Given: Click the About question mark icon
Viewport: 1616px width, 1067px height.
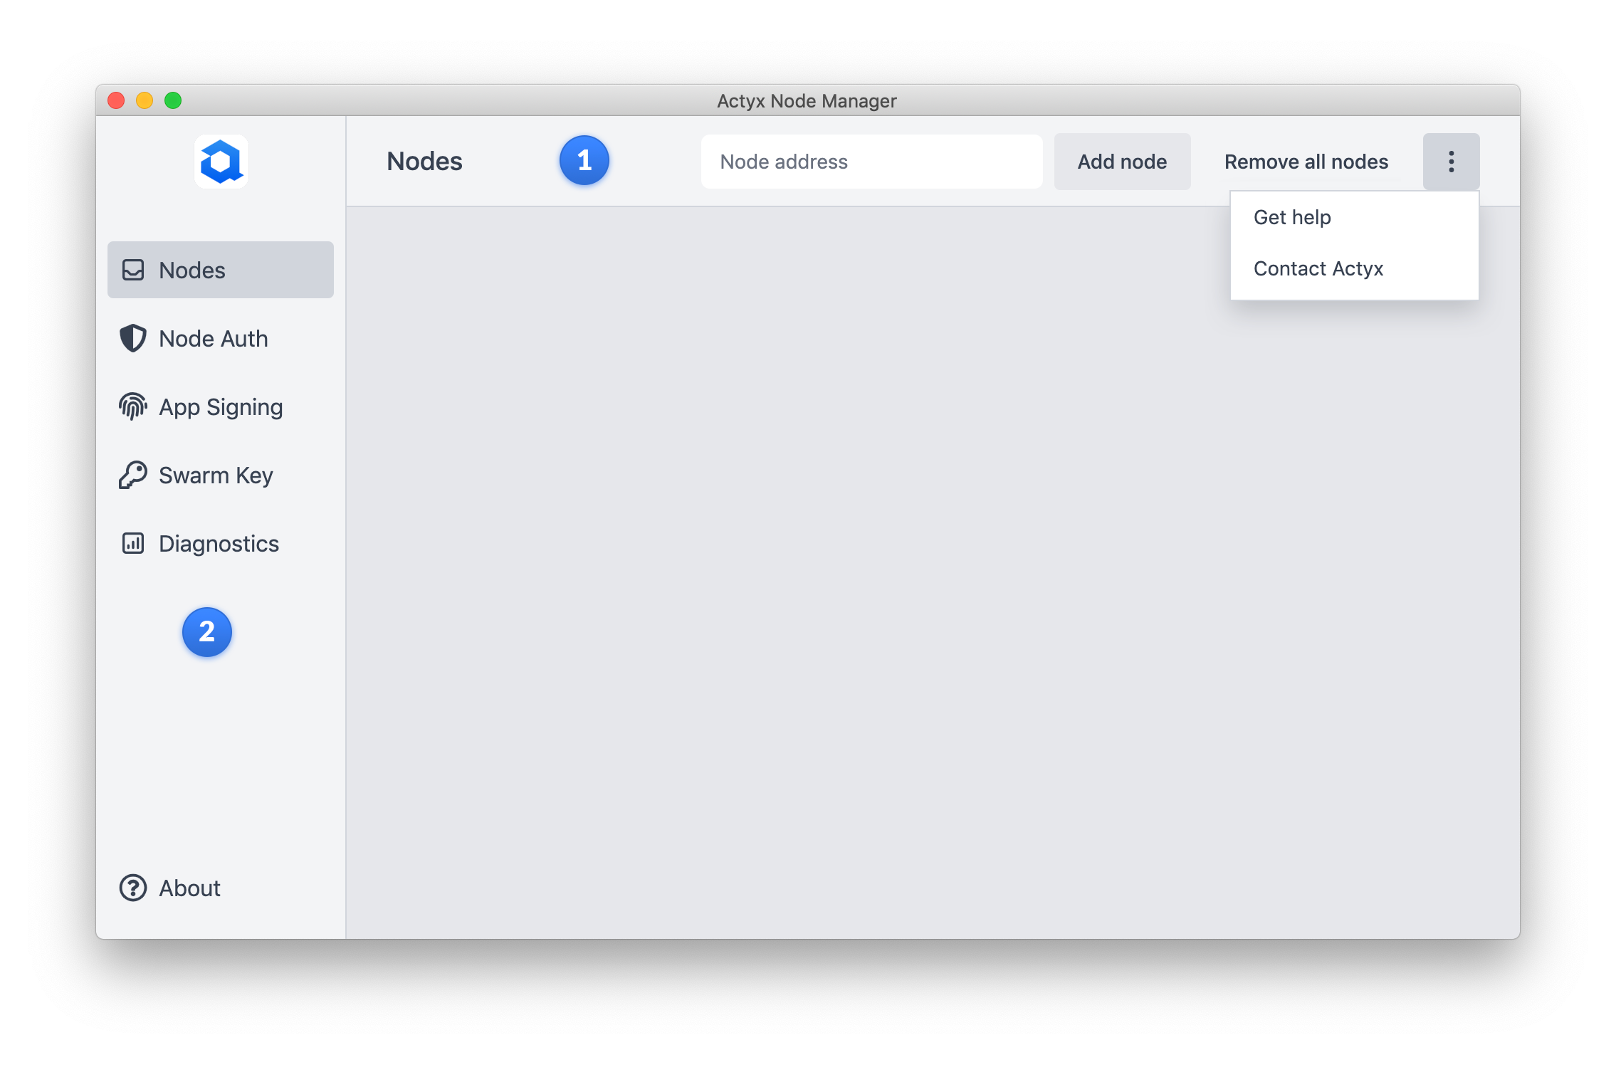Looking at the screenshot, I should point(133,888).
